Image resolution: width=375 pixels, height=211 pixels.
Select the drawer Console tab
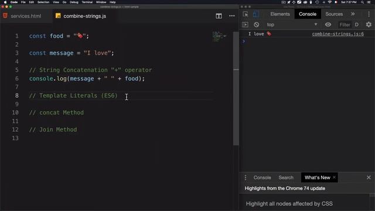[262, 178]
